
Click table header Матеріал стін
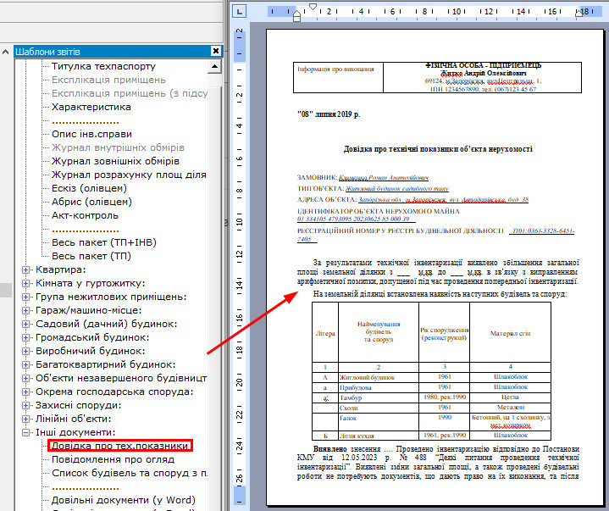coord(511,333)
